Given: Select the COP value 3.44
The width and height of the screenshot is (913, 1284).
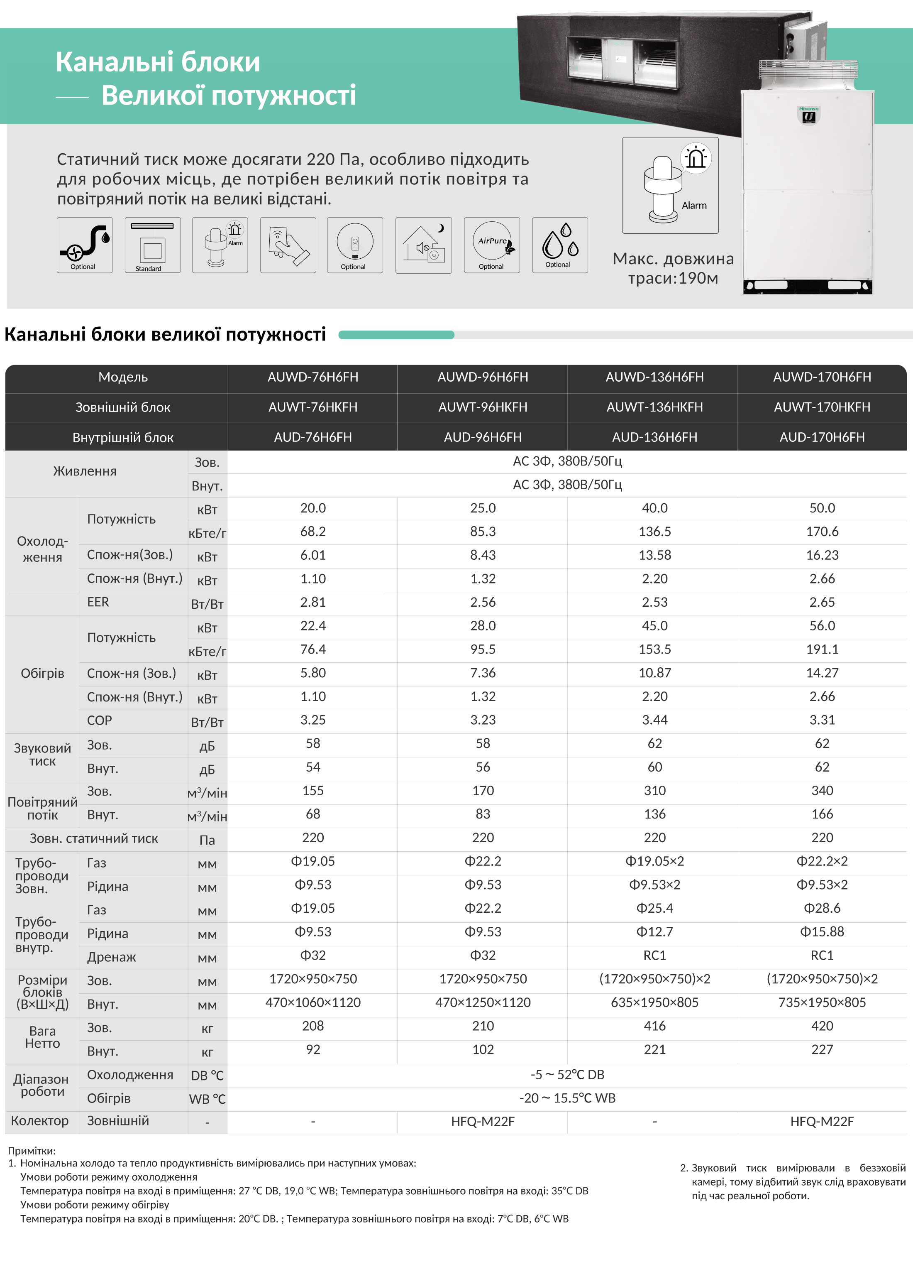Looking at the screenshot, I should [x=654, y=720].
